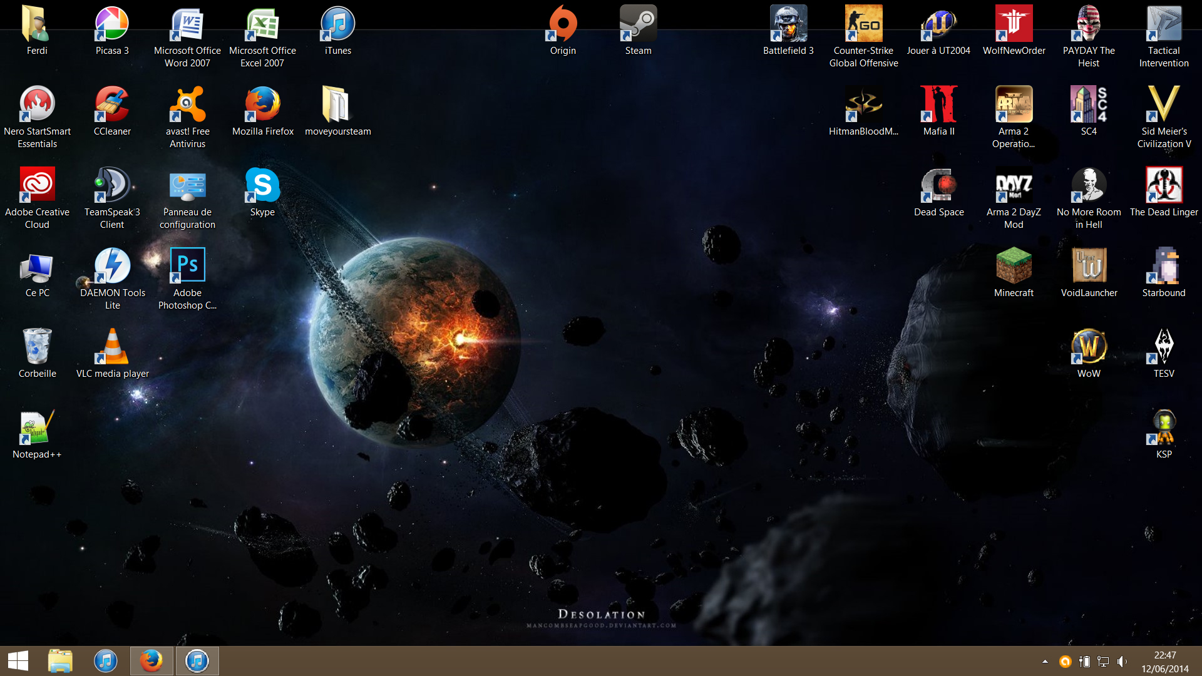Open the Windows Start button
The height and width of the screenshot is (676, 1202).
[18, 661]
